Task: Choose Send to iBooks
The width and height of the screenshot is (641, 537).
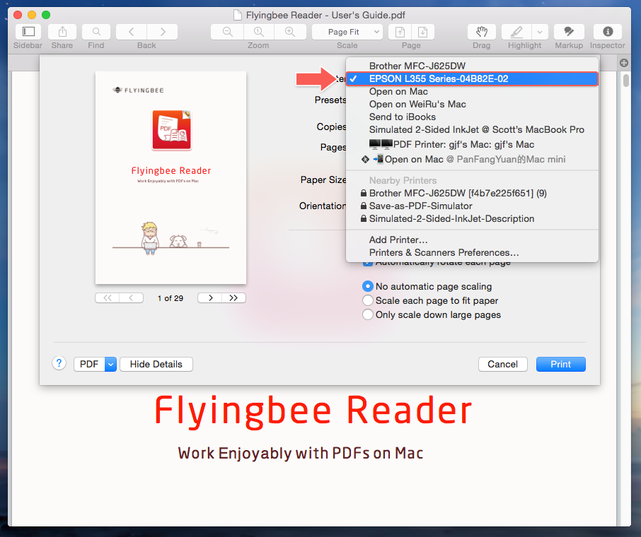Action: [472, 117]
